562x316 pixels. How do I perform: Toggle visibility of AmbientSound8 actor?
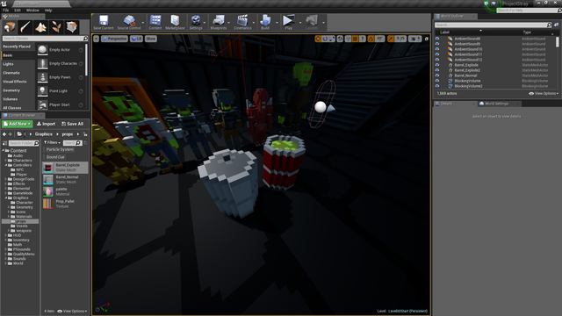(437, 39)
